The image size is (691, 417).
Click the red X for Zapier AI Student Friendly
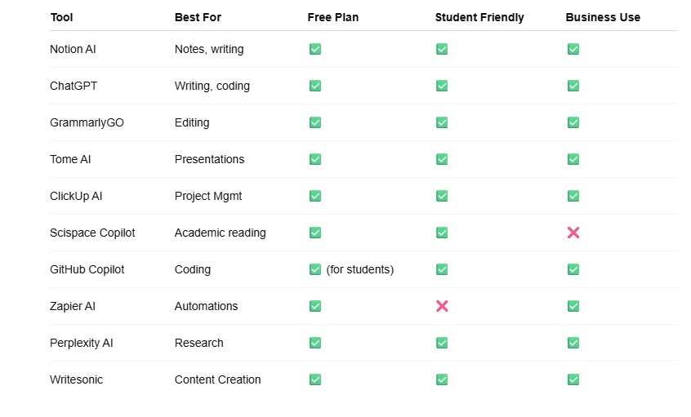click(x=442, y=306)
